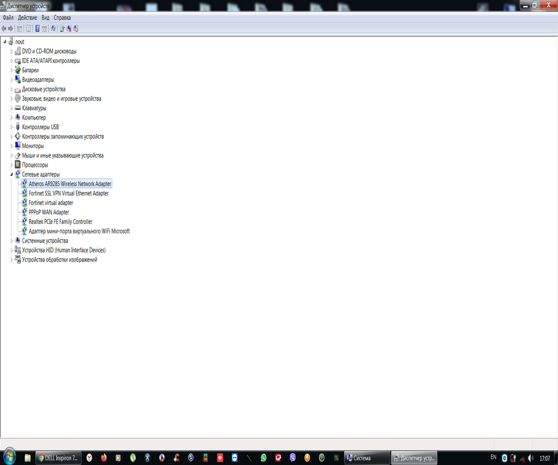558x465 pixels.
Task: Open WhatsApp from the taskbar
Action: 263,458
